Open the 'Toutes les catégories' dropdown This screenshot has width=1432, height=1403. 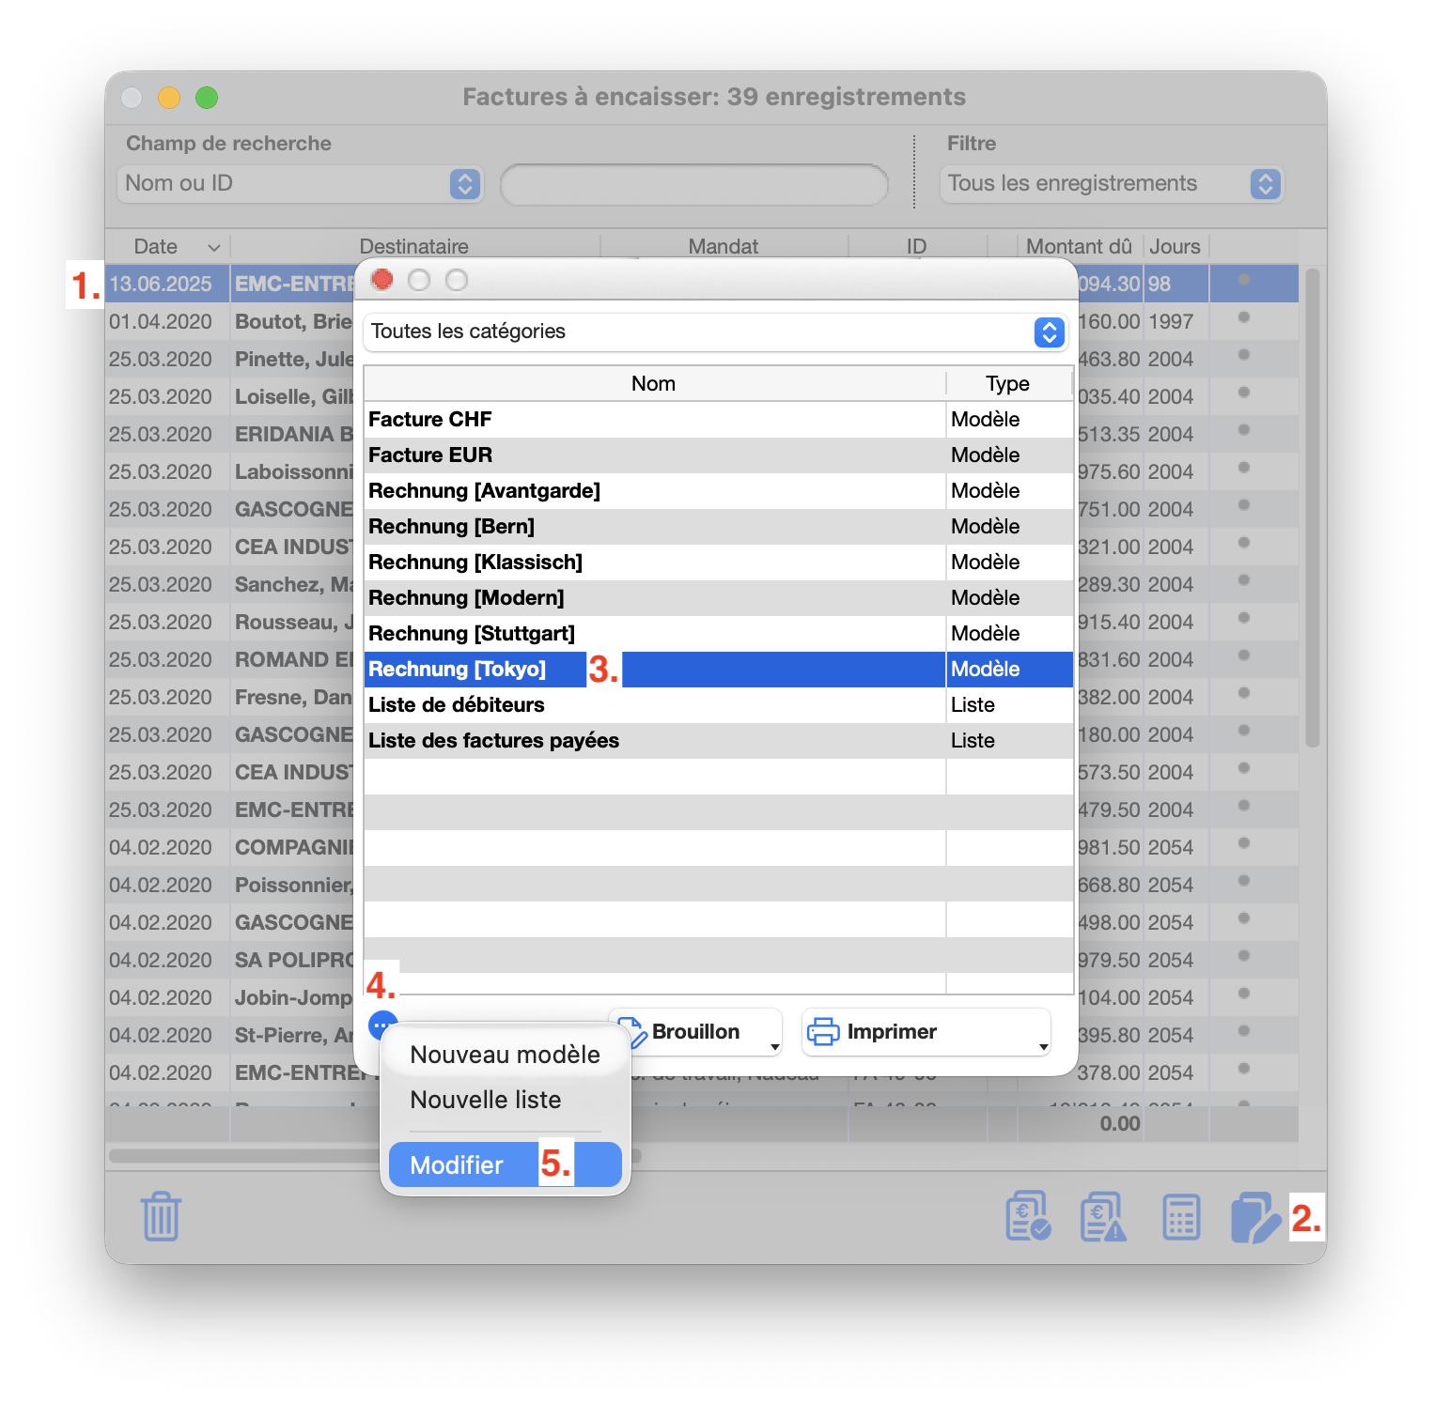[x=1049, y=331]
